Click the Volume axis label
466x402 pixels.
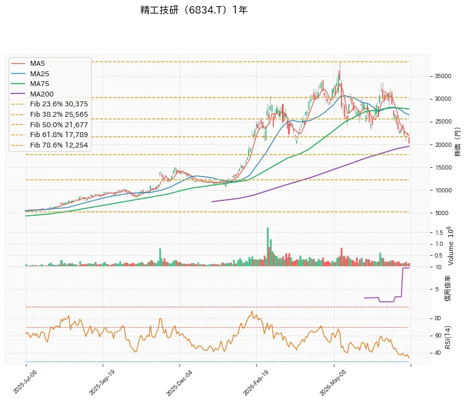point(451,246)
